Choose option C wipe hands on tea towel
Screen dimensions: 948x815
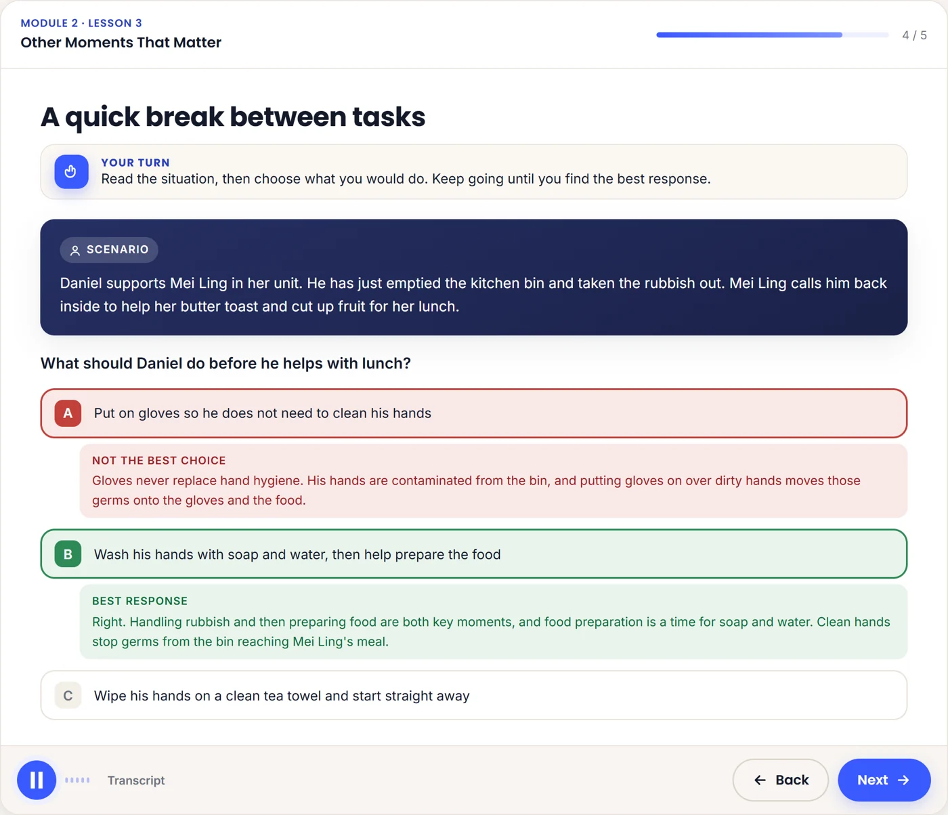tap(473, 695)
